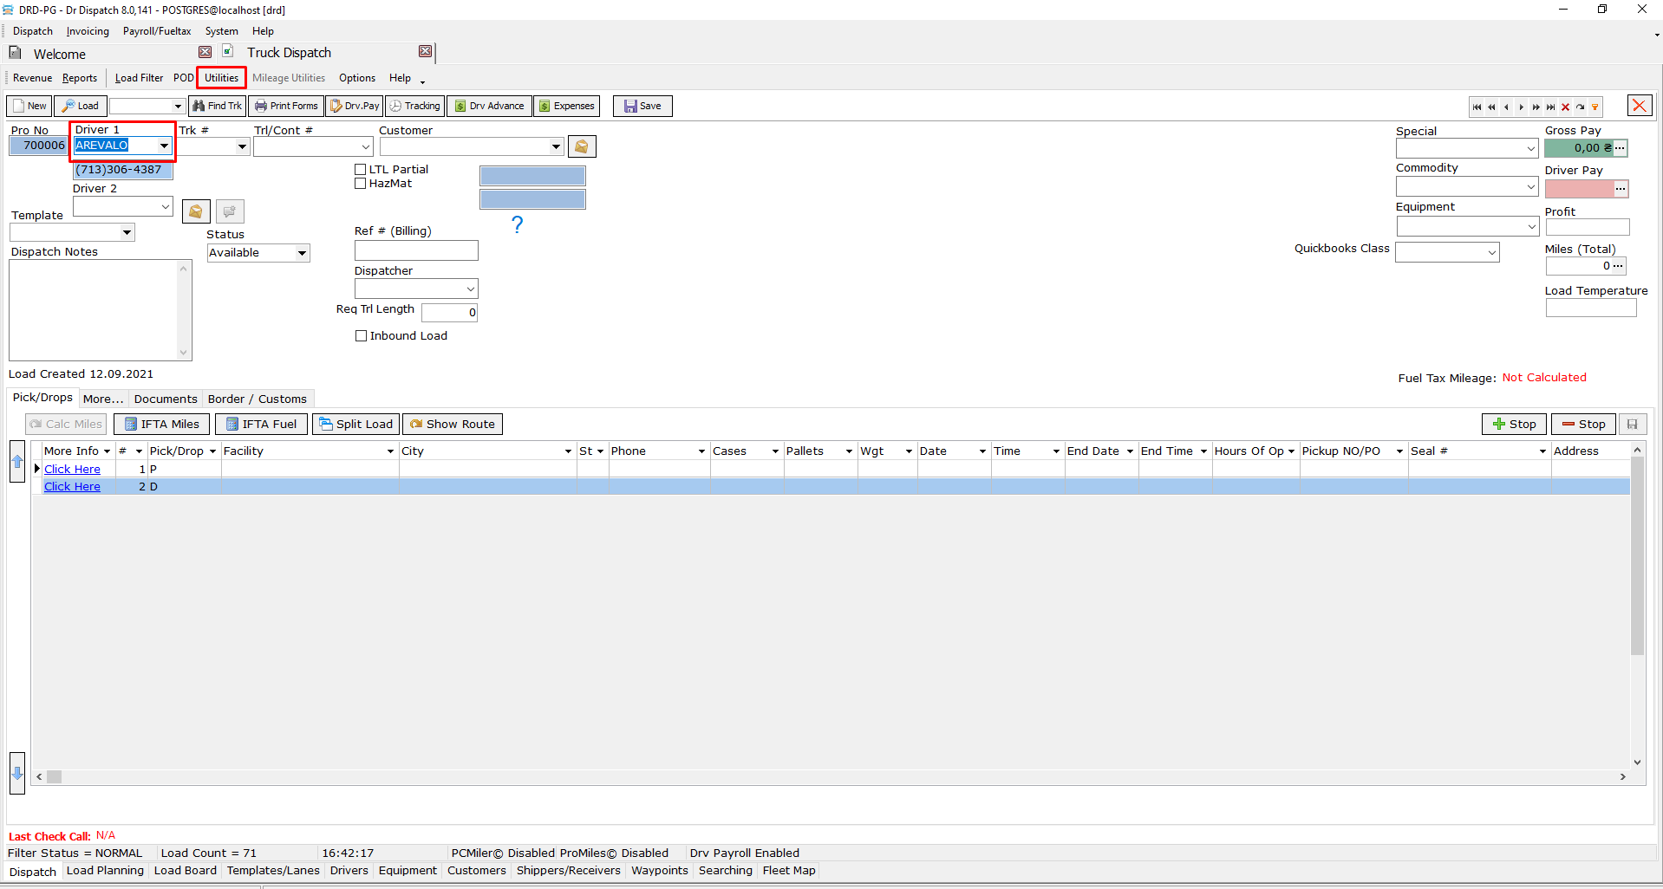1663x889 pixels.
Task: Click the Show Route button
Action: coord(453,424)
